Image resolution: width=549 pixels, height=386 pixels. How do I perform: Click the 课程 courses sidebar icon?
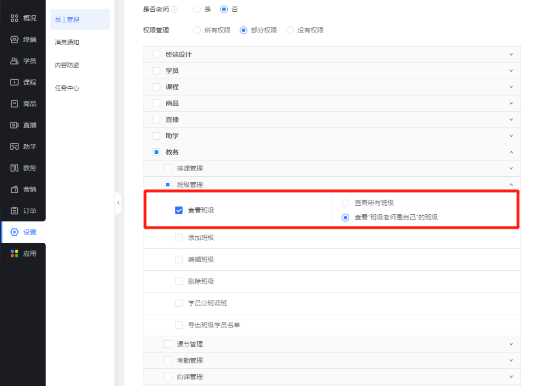[x=22, y=82]
